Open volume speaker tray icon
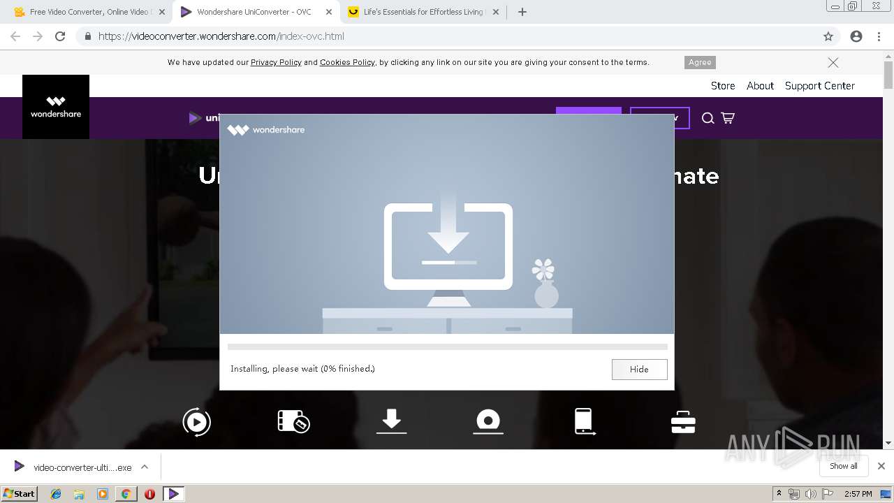This screenshot has width=894, height=503. pos(810,494)
